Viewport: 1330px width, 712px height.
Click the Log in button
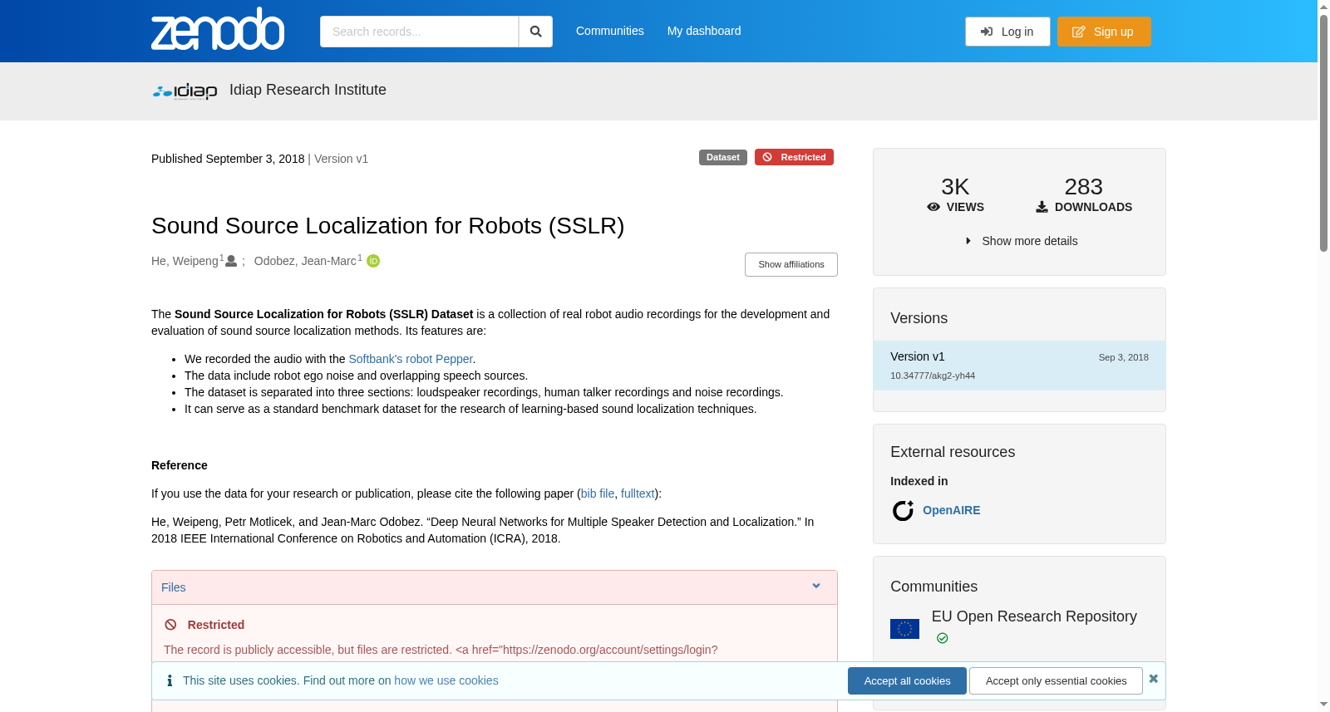pos(1007,32)
